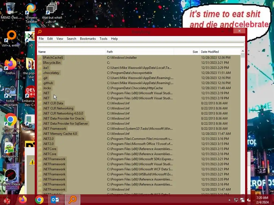Click the results scrollbar up arrow
This screenshot has width=274, height=205.
tap(243, 51)
